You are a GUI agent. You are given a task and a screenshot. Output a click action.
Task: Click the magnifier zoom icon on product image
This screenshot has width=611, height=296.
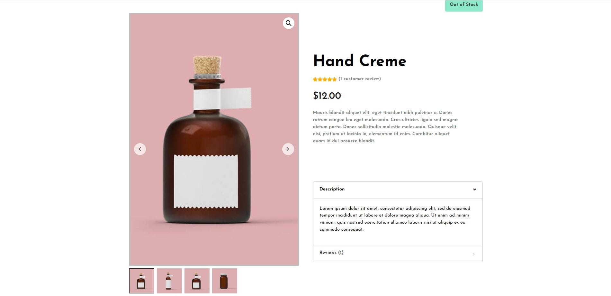point(288,23)
